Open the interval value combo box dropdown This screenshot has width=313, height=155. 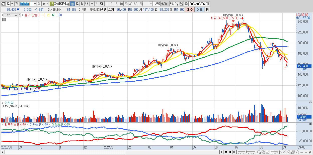[150, 4]
